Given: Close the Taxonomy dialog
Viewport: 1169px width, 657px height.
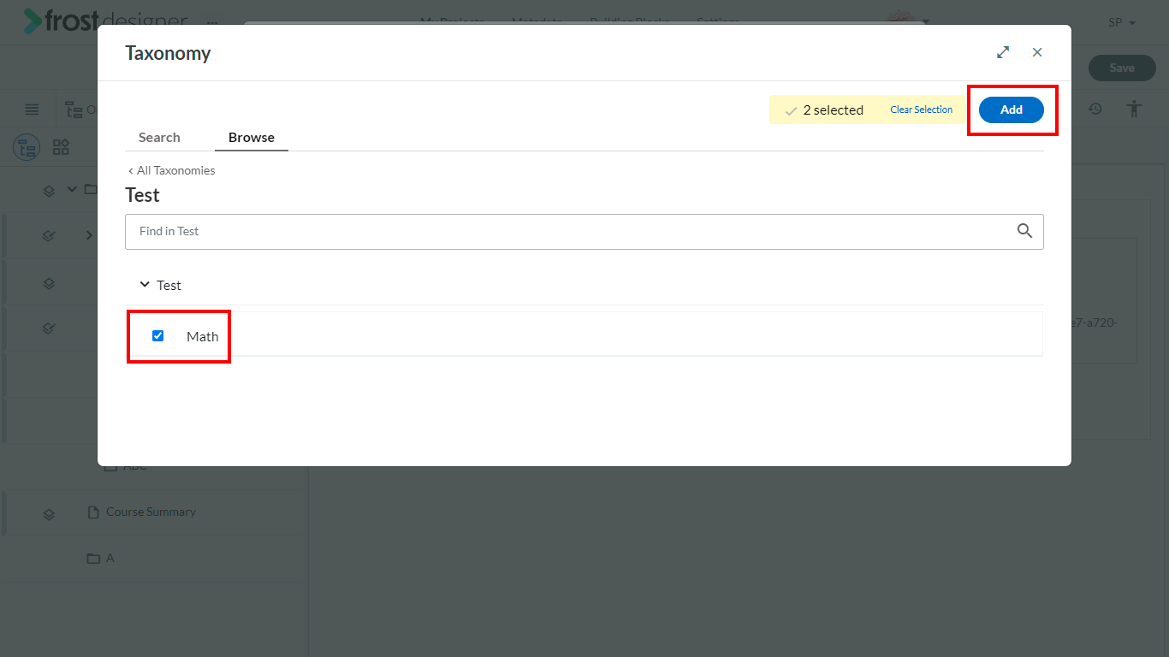Looking at the screenshot, I should [x=1037, y=52].
